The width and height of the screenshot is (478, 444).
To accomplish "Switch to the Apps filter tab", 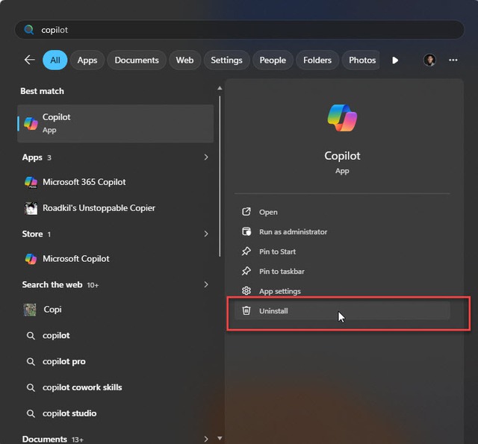I will pos(87,60).
